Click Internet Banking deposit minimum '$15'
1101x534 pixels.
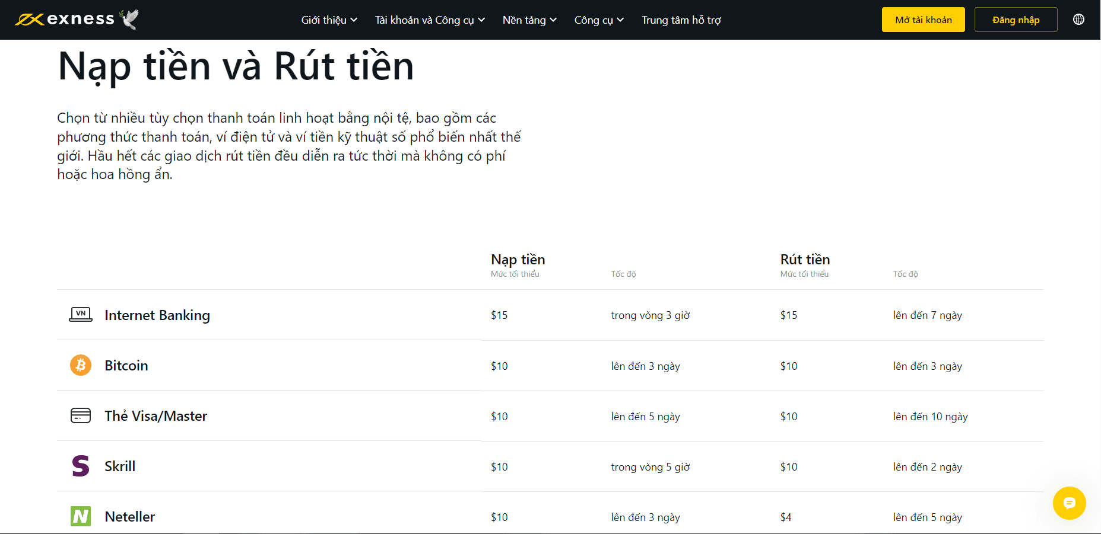[499, 315]
